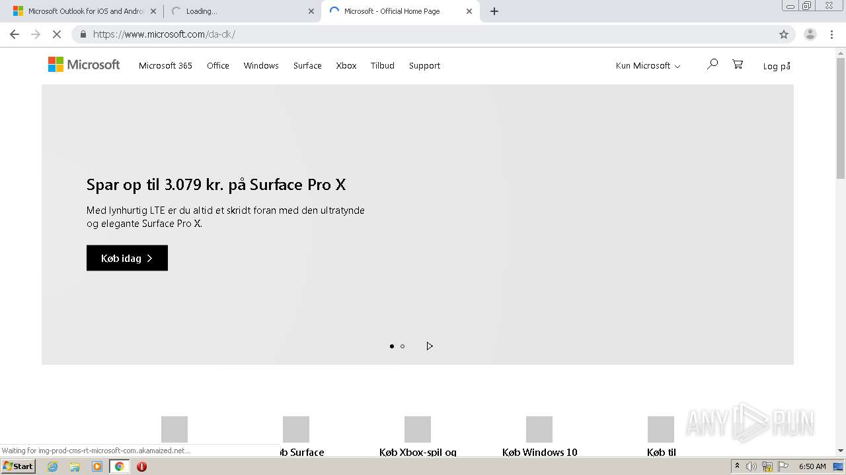Select the first carousel slide dot
This screenshot has height=475, width=846.
tap(392, 346)
